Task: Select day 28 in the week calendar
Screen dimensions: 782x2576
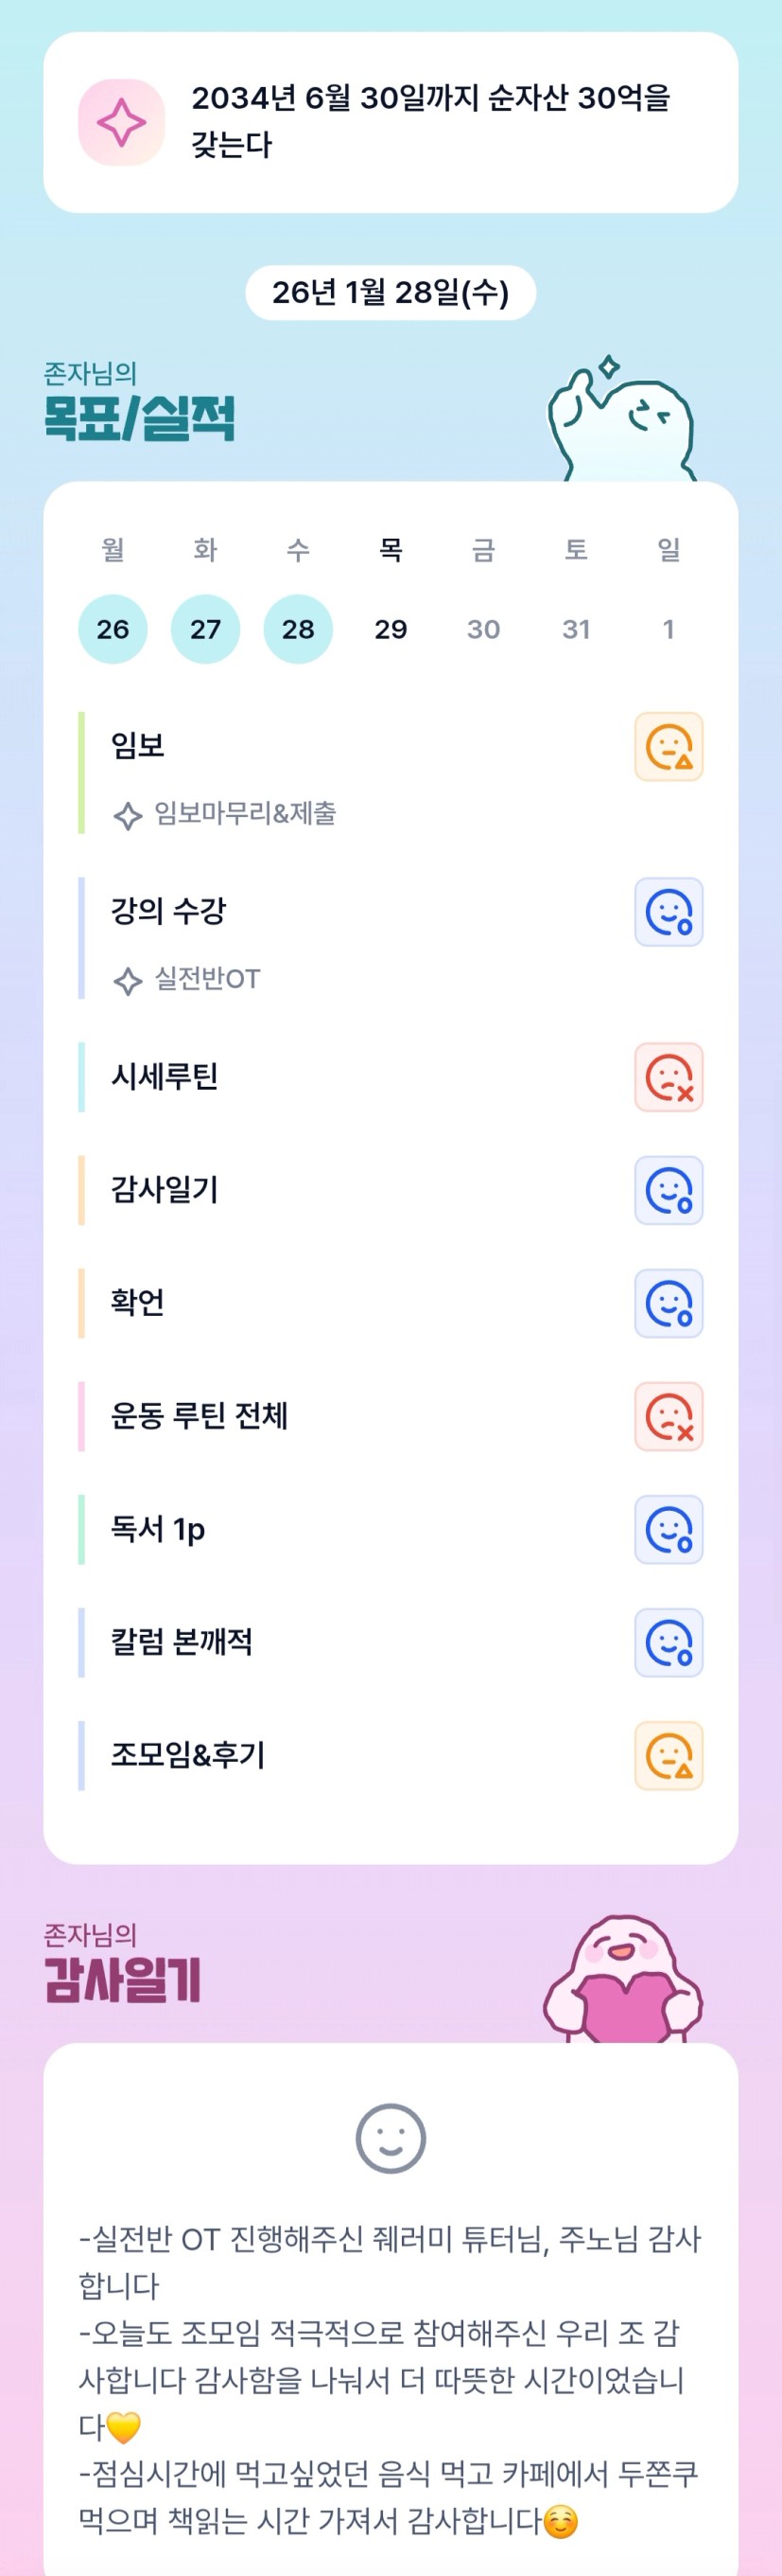Action: (298, 629)
